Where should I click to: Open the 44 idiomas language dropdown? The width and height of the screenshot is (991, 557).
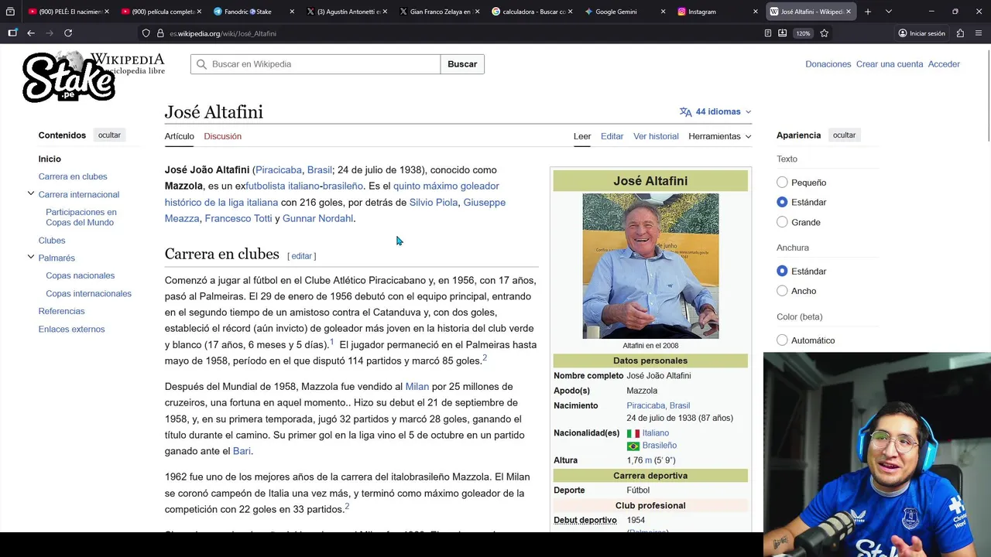[715, 111]
